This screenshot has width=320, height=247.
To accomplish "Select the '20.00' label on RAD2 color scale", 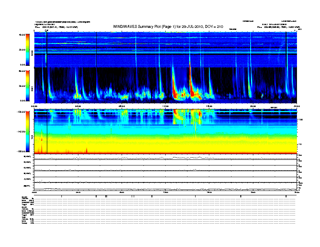I will [x=22, y=50].
